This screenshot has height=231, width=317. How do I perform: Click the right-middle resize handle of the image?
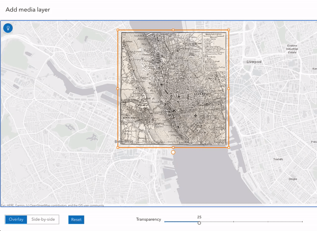tap(229, 88)
